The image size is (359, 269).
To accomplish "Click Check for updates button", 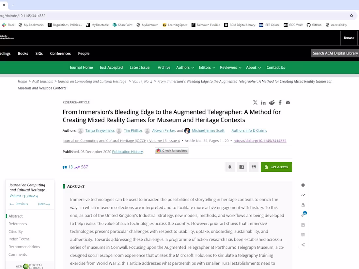I will pos(172,151).
